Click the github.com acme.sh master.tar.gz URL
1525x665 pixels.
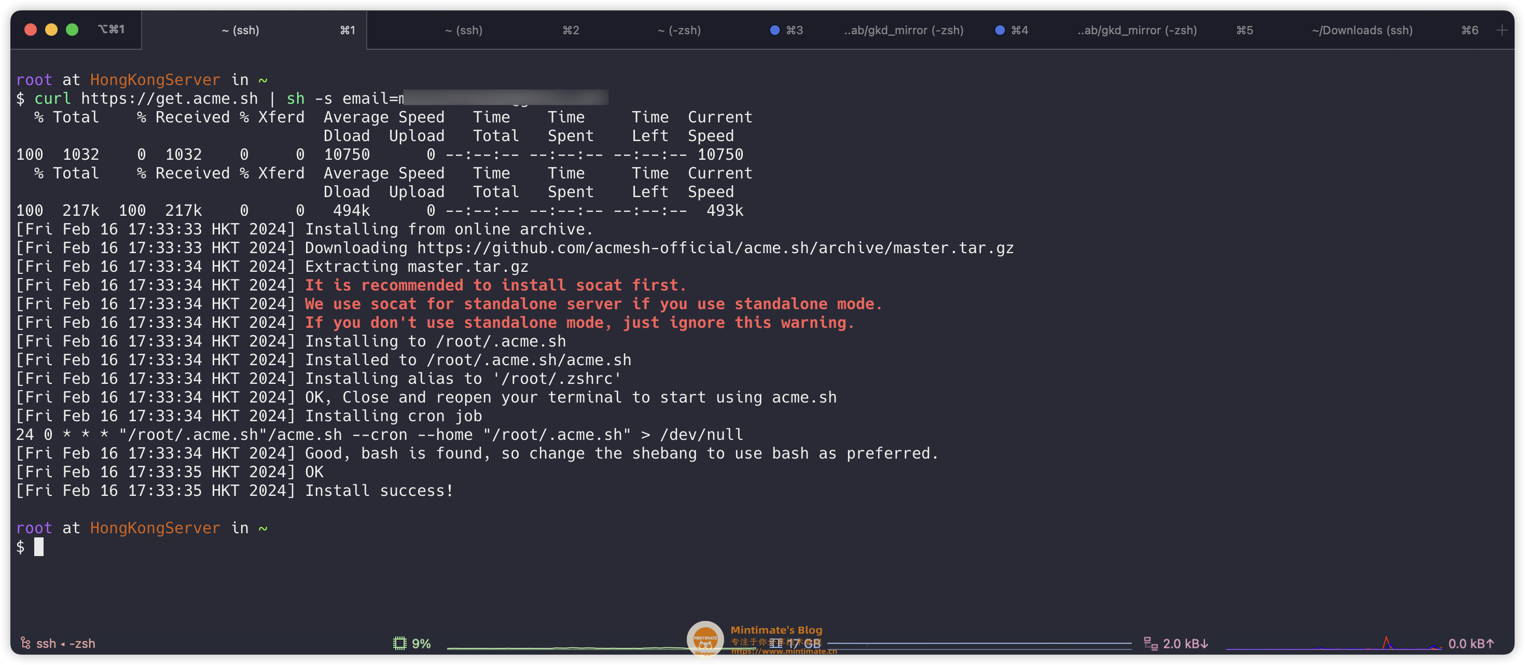pyautogui.click(x=715, y=247)
